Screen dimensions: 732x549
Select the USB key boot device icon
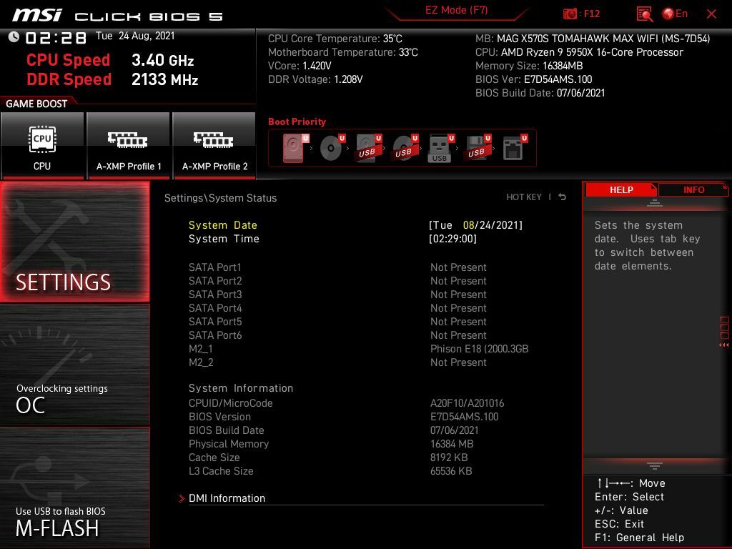point(440,148)
